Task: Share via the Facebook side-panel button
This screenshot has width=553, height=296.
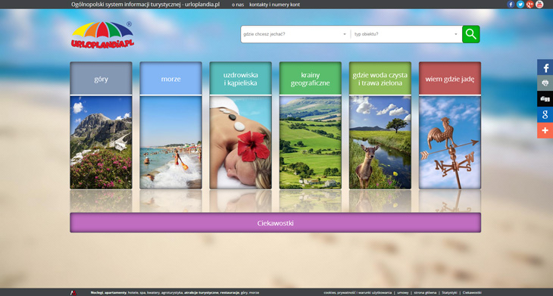Action: click(545, 67)
